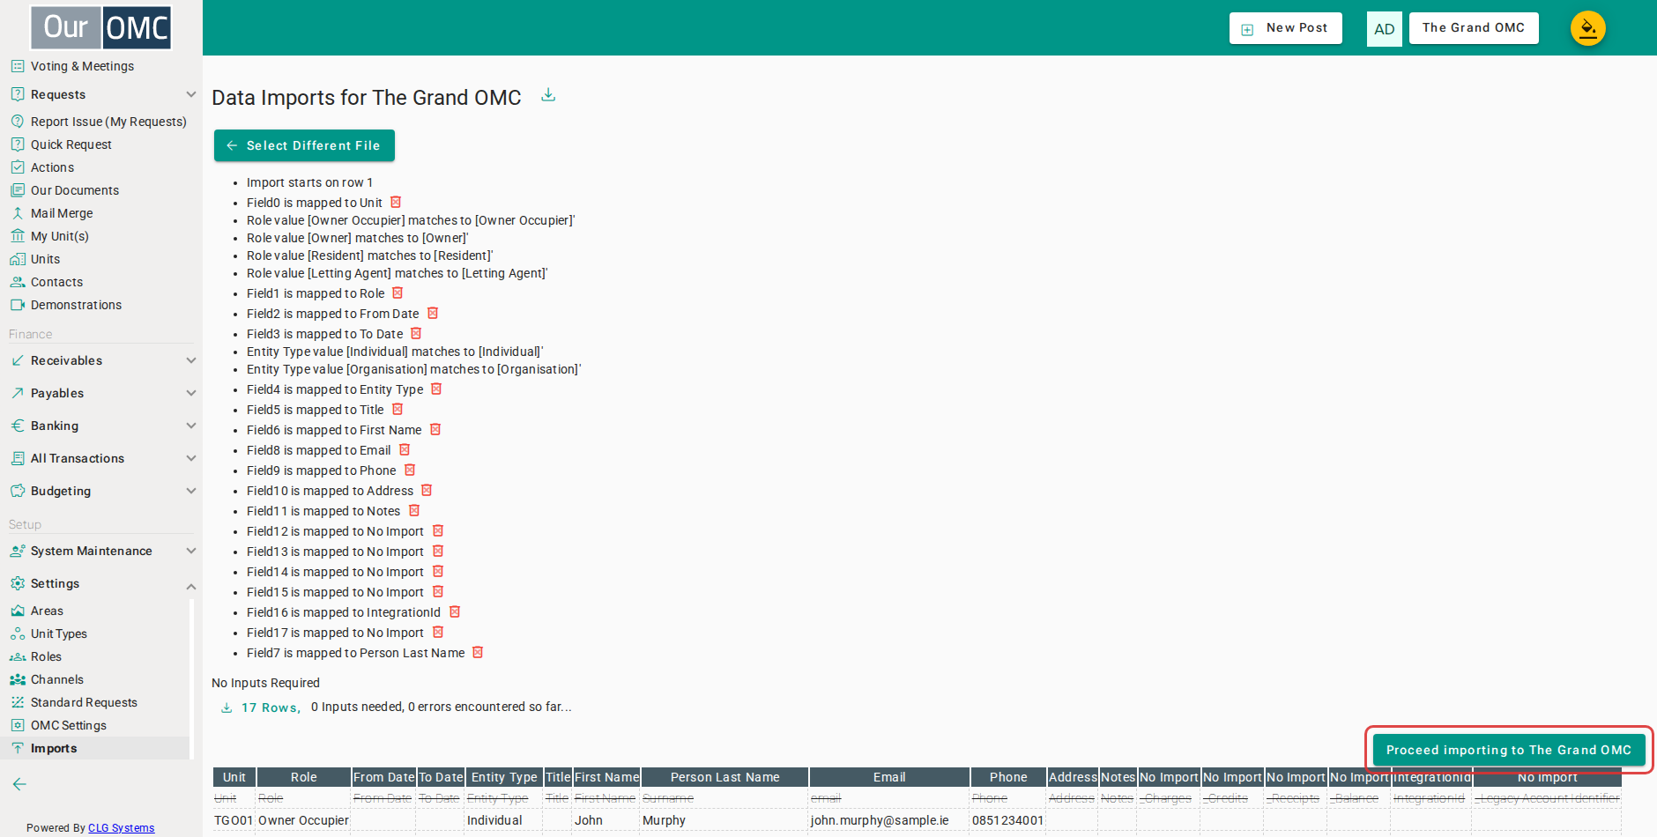
Task: Click the 17 Rows download link
Action: pyautogui.click(x=261, y=707)
